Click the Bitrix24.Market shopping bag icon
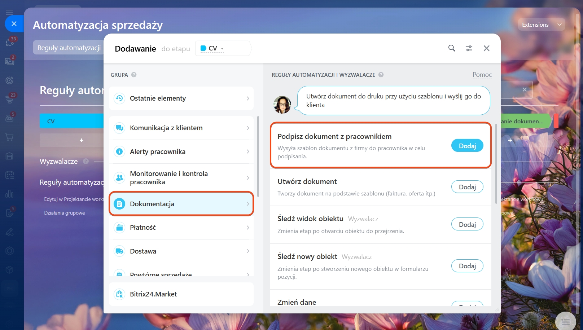583x330 pixels. [x=119, y=294]
